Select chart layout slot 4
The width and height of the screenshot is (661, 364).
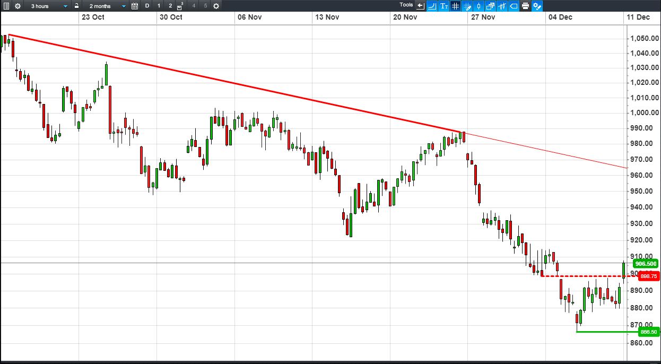(x=194, y=6)
